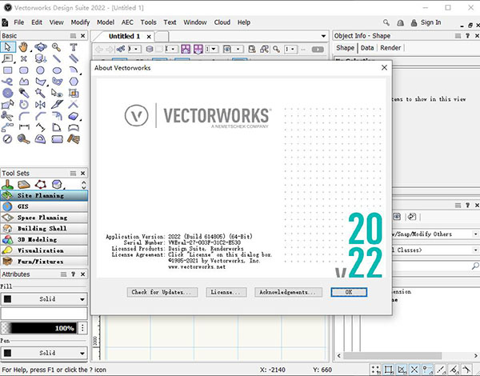Select the Pan hand tool

point(23,47)
